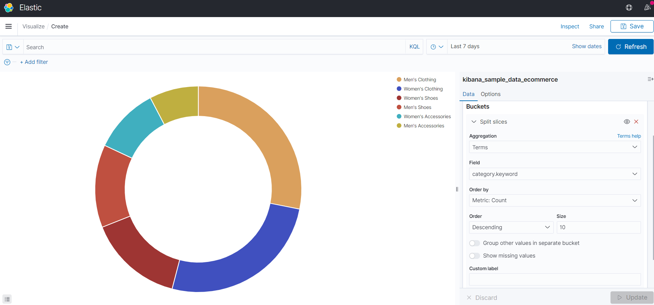Image resolution: width=654 pixels, height=305 pixels.
Task: Click the filter options circle icon
Action: click(7, 62)
